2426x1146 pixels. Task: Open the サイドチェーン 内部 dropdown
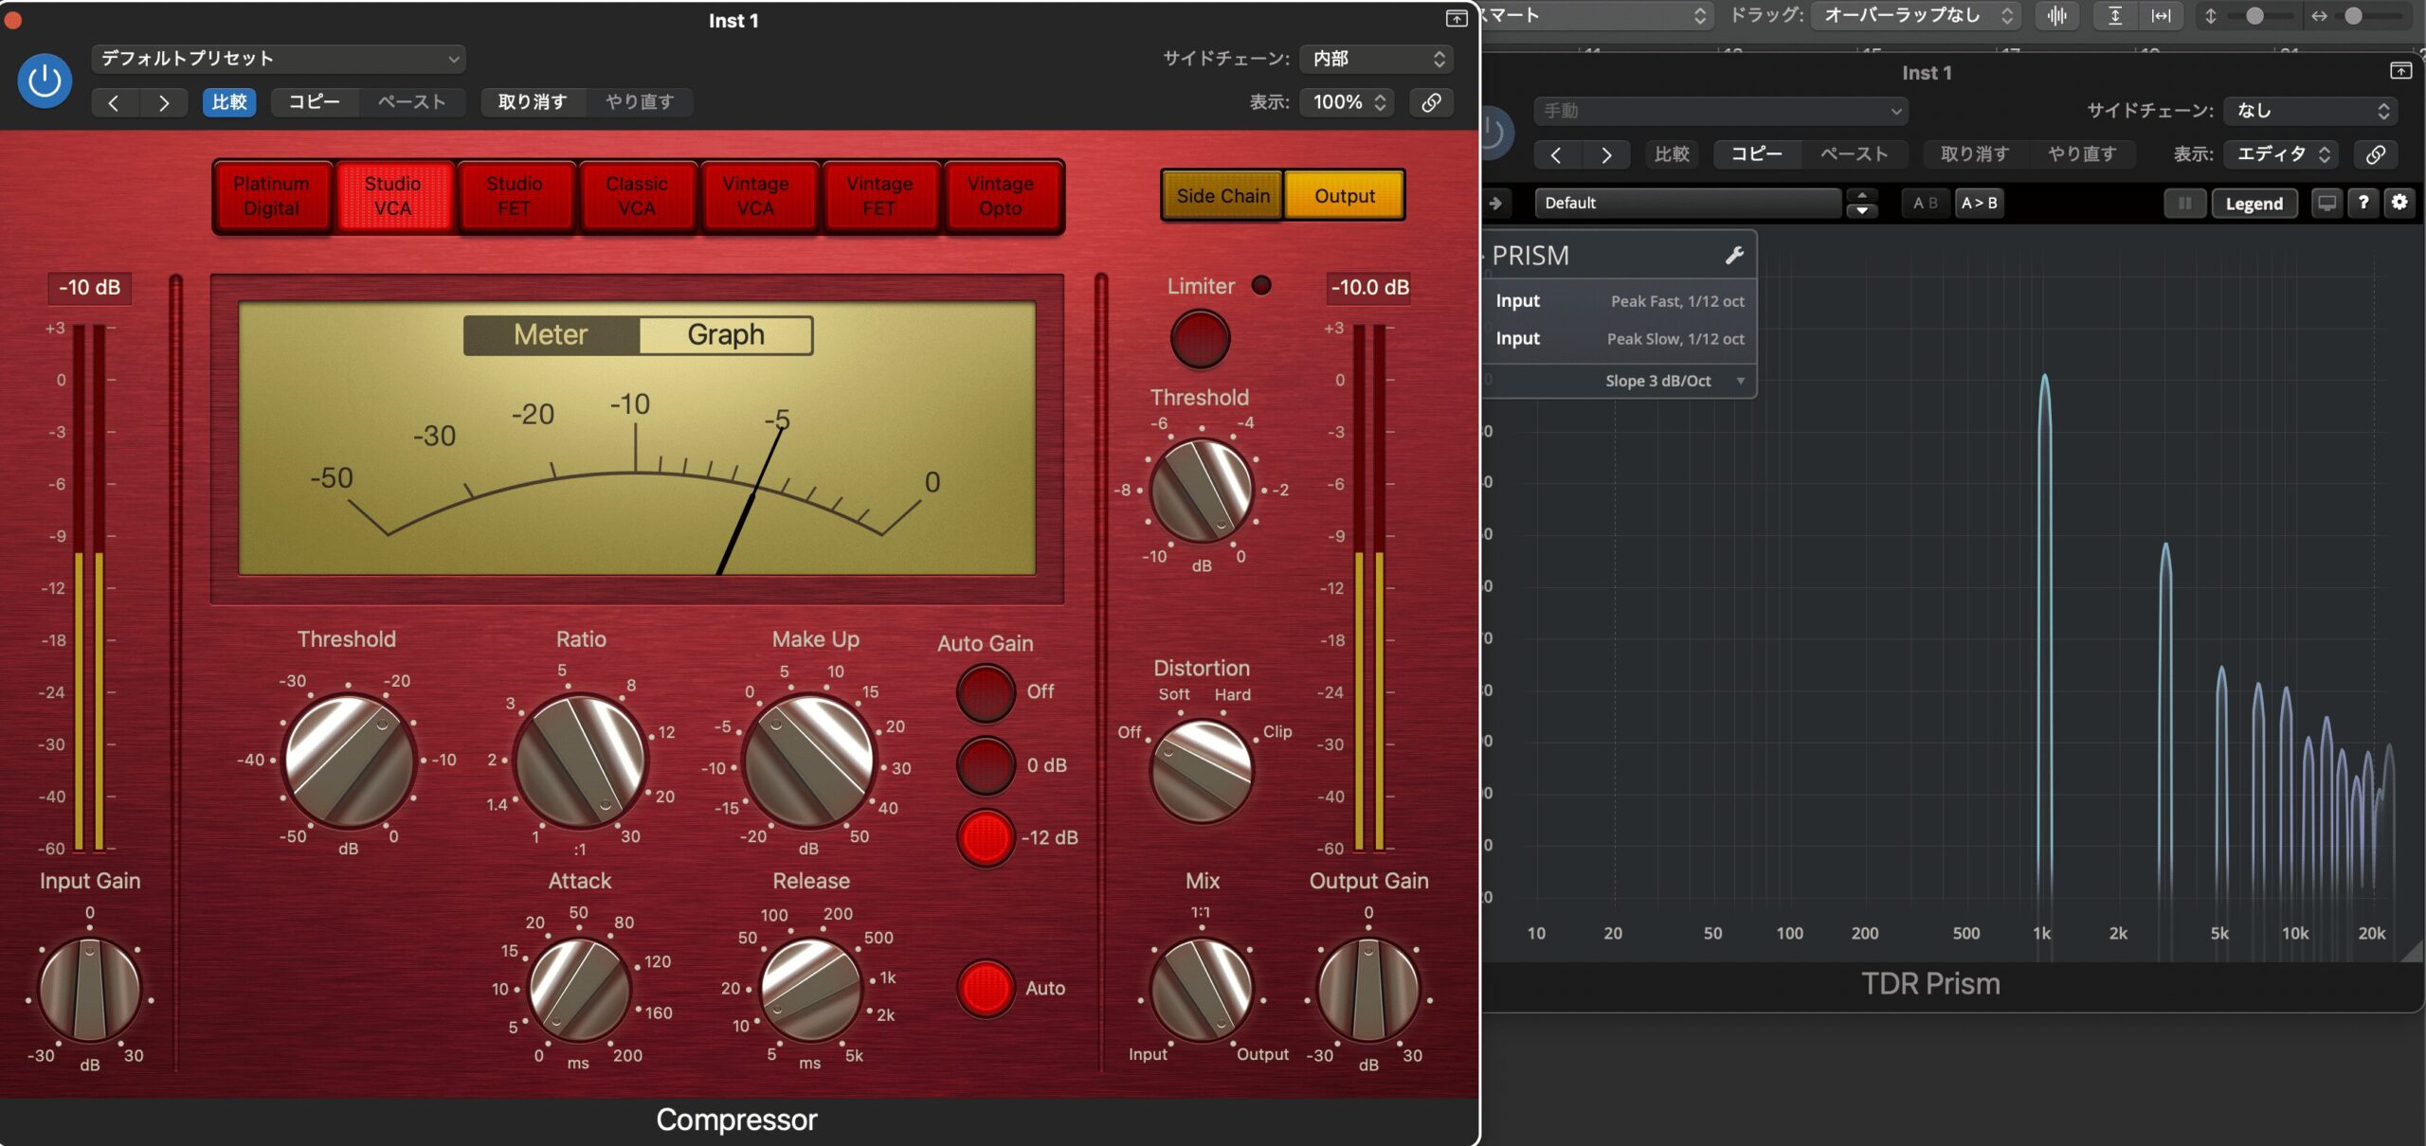click(x=1377, y=59)
